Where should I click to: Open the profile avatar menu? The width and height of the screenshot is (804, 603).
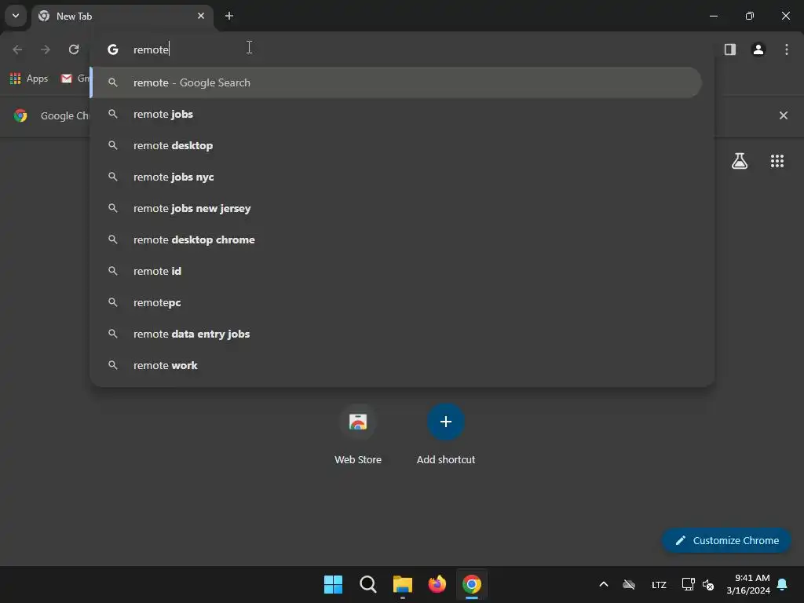point(758,49)
